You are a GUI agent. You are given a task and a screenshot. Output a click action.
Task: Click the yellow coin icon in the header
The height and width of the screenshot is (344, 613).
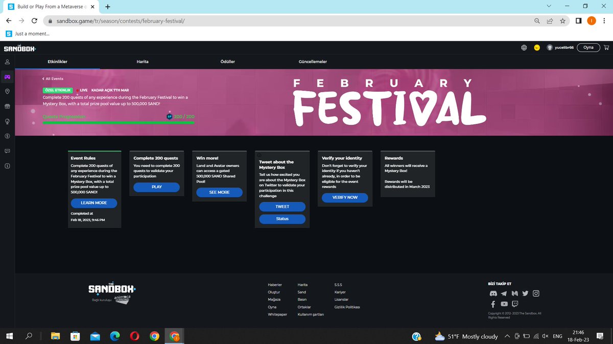point(537,47)
